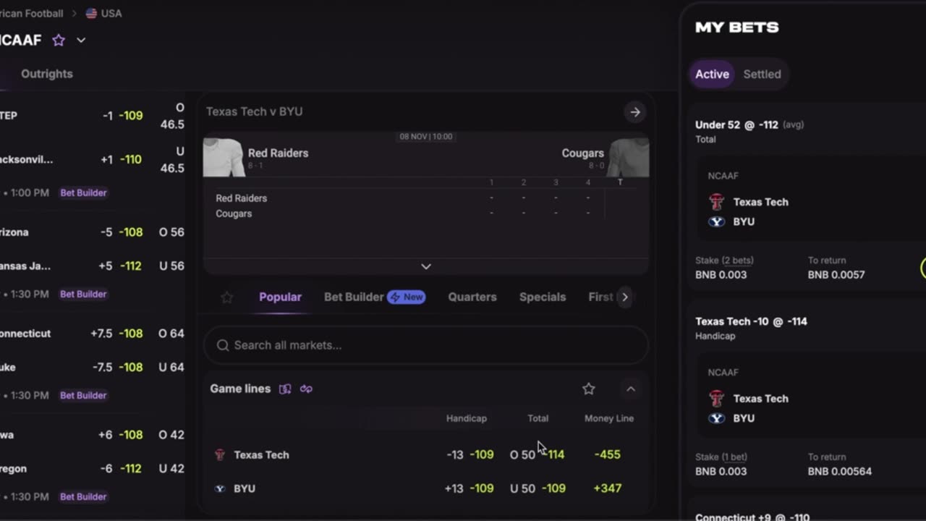Select O 56 total in sidebar
The image size is (926, 521).
(x=171, y=232)
